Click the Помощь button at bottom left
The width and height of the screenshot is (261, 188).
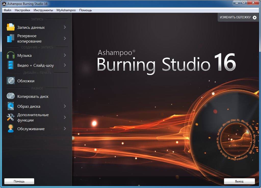pos(19,181)
